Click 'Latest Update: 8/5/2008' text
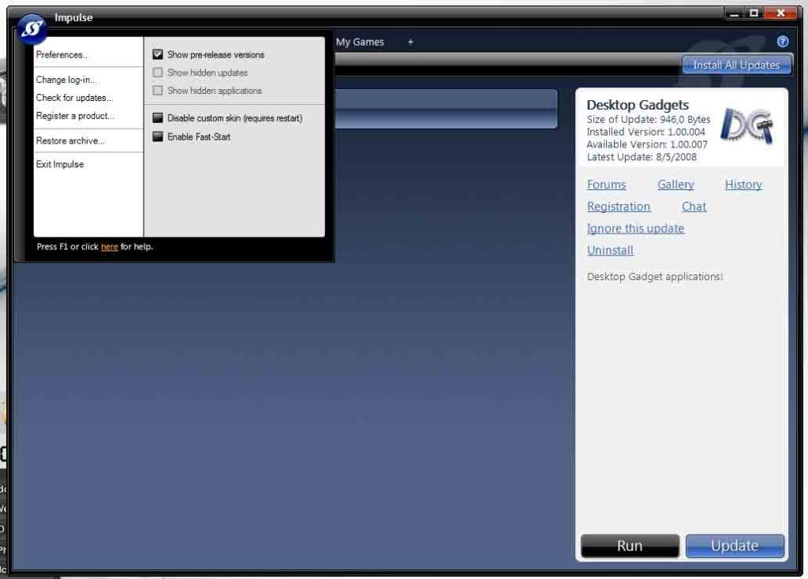This screenshot has height=579, width=808. [642, 157]
